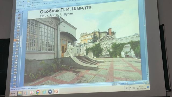Click the zoom in plus button

coord(144,82)
